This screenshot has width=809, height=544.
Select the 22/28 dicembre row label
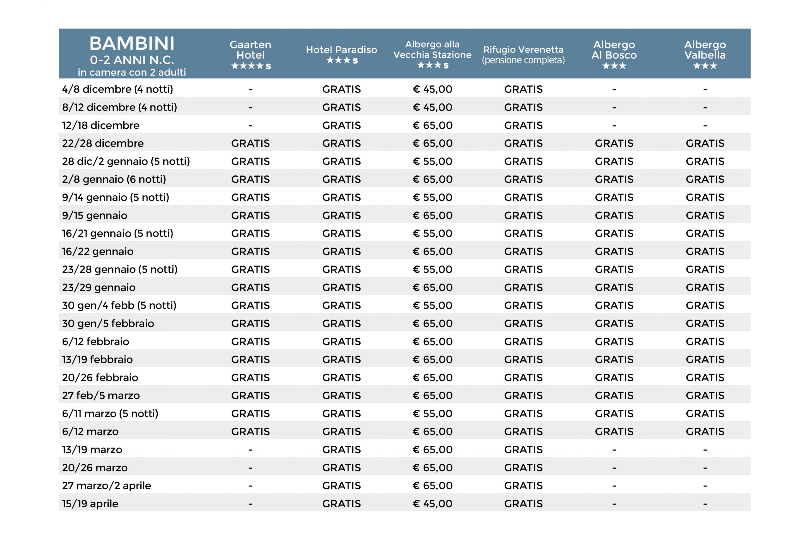click(103, 143)
